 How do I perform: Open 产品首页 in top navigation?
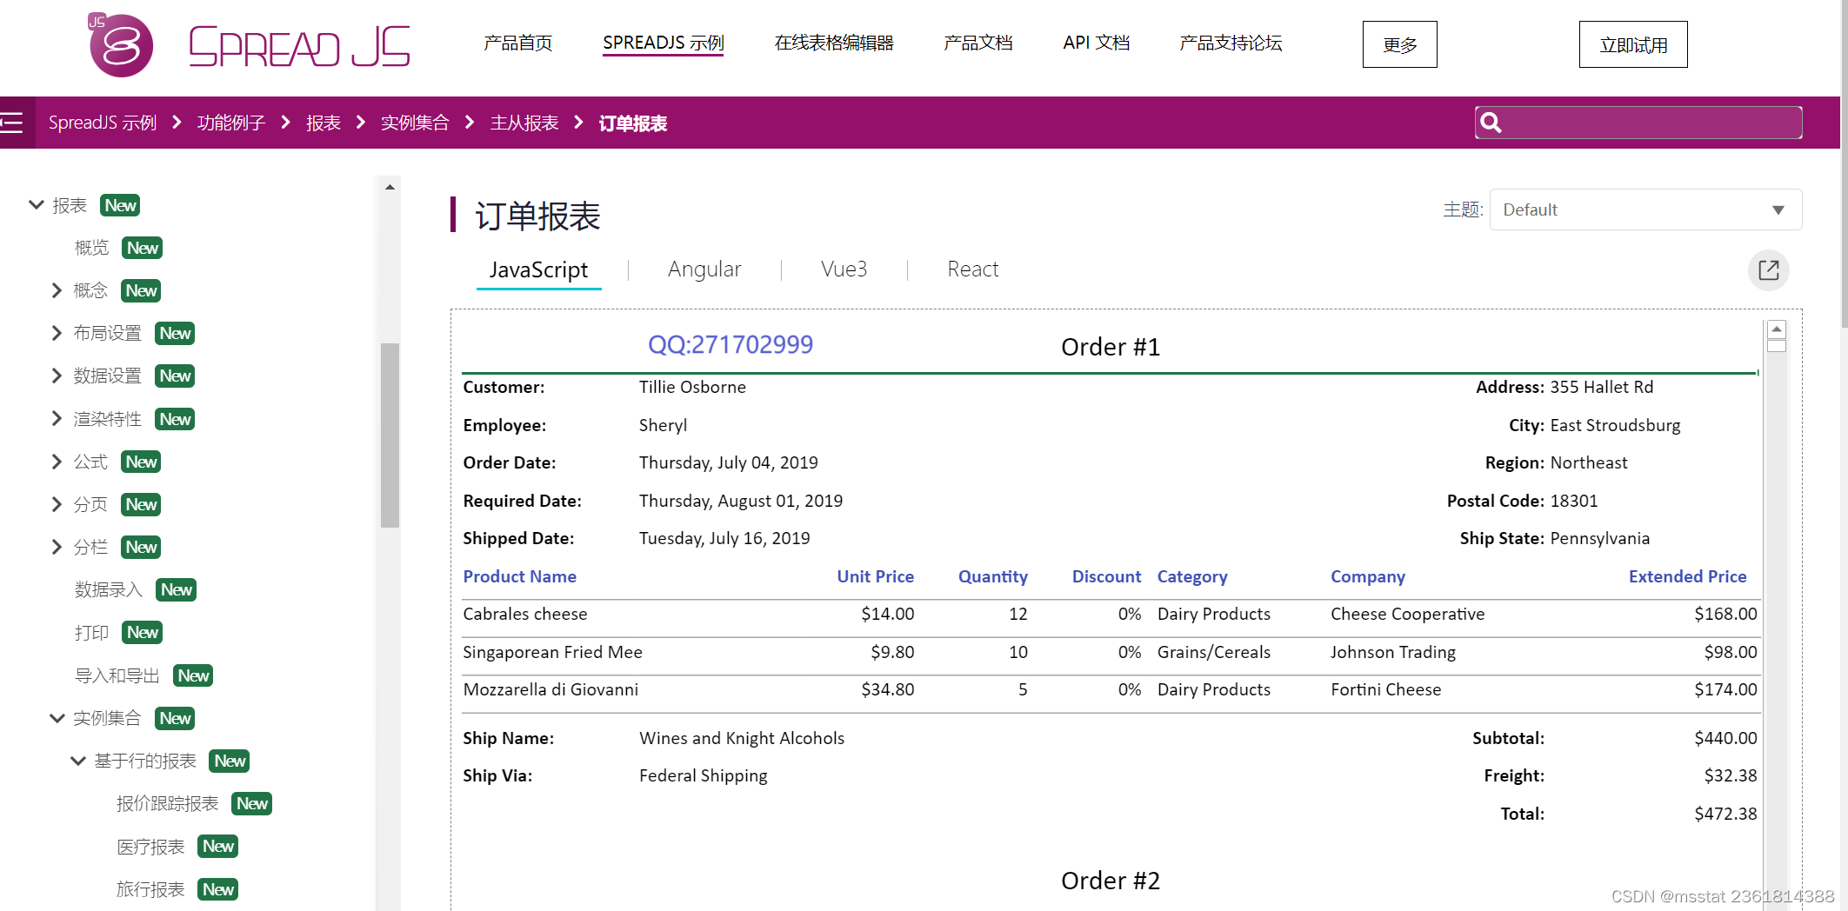click(518, 43)
